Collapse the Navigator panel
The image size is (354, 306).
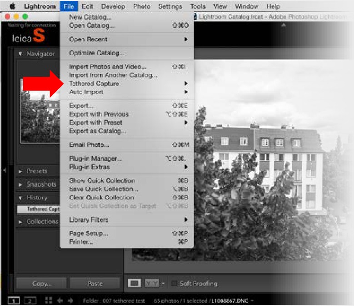[20, 54]
